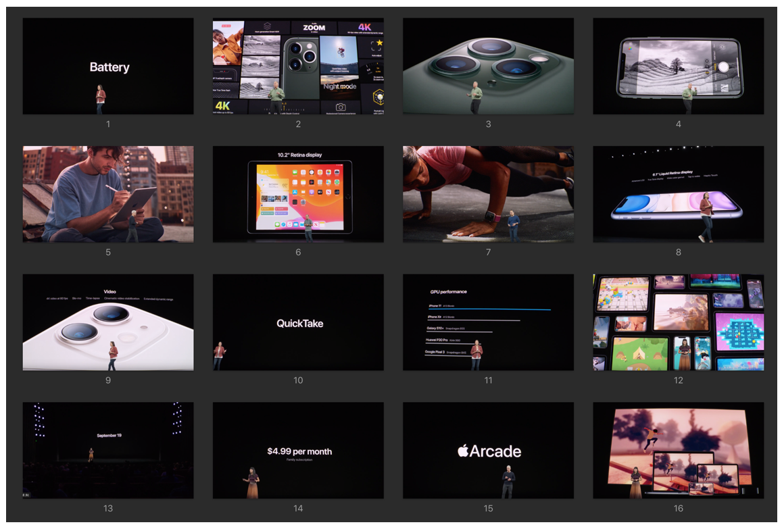The height and width of the screenshot is (531, 784).
Task: Open slide 2 showing the camera features collage
Action: point(298,66)
